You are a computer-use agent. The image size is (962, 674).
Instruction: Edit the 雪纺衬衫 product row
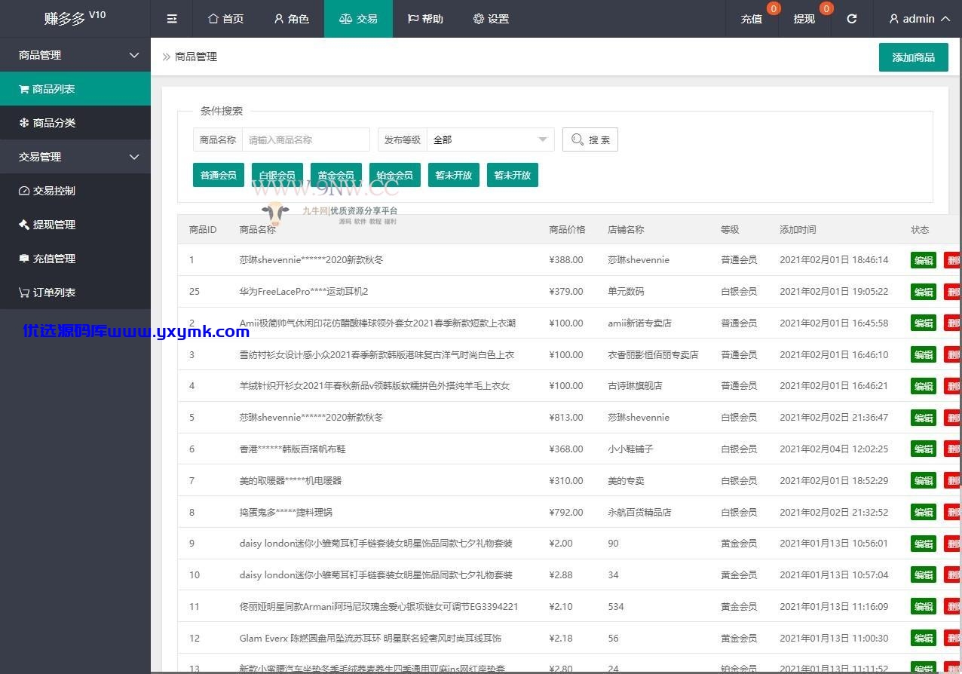click(x=924, y=354)
